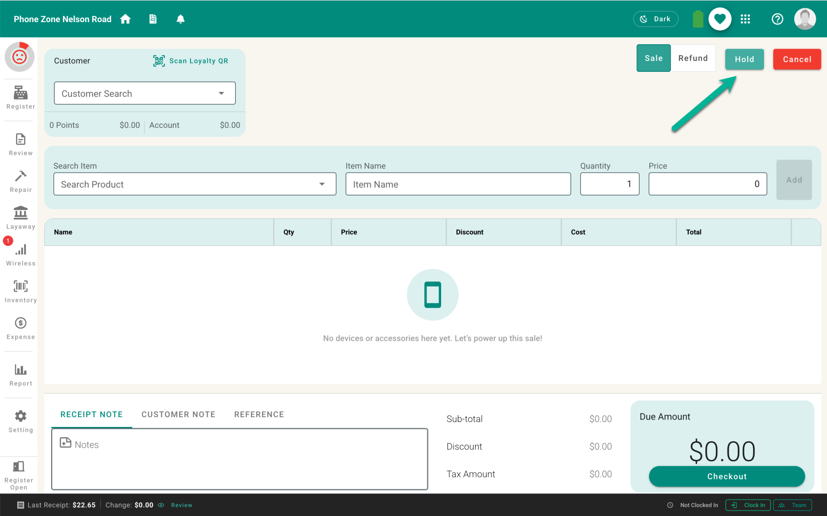
Task: Toggle Dark mode
Action: (656, 19)
